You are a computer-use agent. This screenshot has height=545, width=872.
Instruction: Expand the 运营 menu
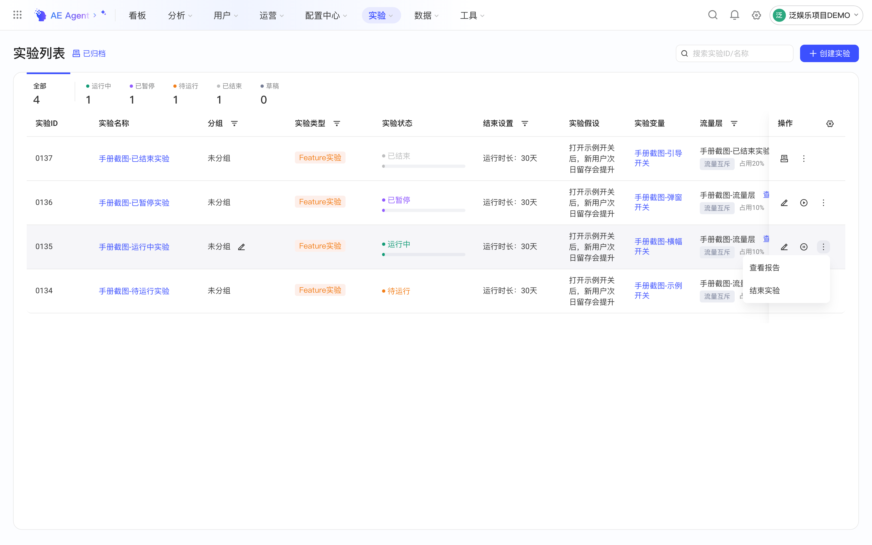[271, 16]
